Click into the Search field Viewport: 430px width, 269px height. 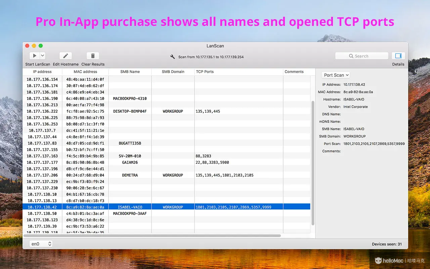(362, 56)
